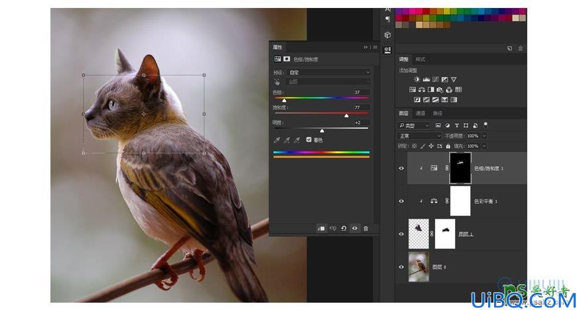Toggle lock all (padlock icon)
The width and height of the screenshot is (577, 310).
(448, 146)
